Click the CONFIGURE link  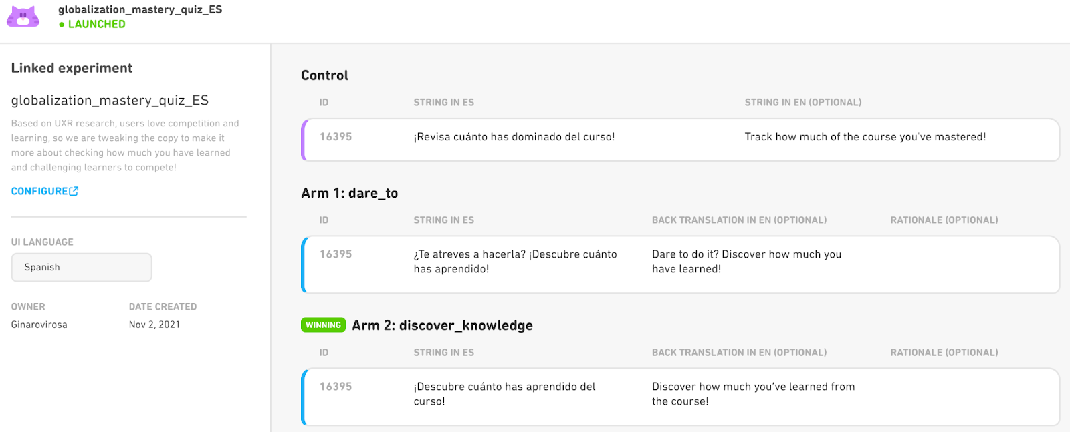tap(45, 191)
